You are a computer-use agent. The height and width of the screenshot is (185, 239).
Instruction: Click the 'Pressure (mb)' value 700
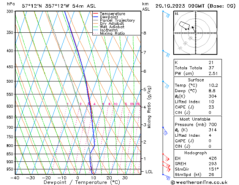(x=213, y=124)
